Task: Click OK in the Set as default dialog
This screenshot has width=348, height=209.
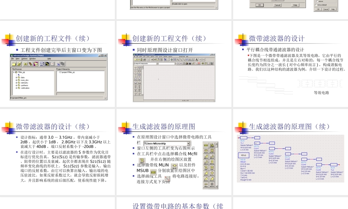Action: pos(318,9)
